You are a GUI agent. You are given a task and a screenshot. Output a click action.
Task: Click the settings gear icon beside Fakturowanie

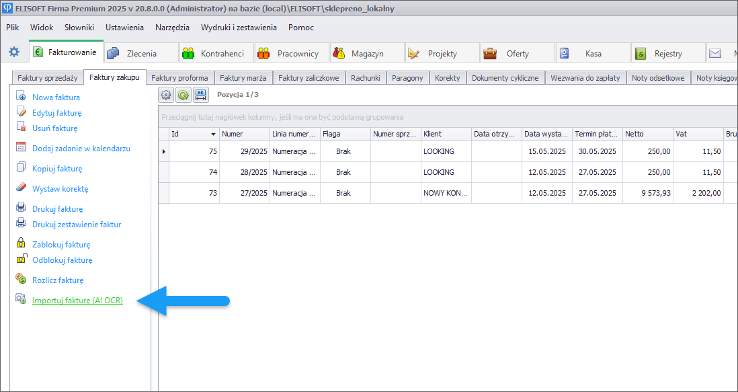point(13,52)
